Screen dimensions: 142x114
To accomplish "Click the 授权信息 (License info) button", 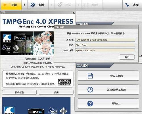I will click(x=19, y=92).
